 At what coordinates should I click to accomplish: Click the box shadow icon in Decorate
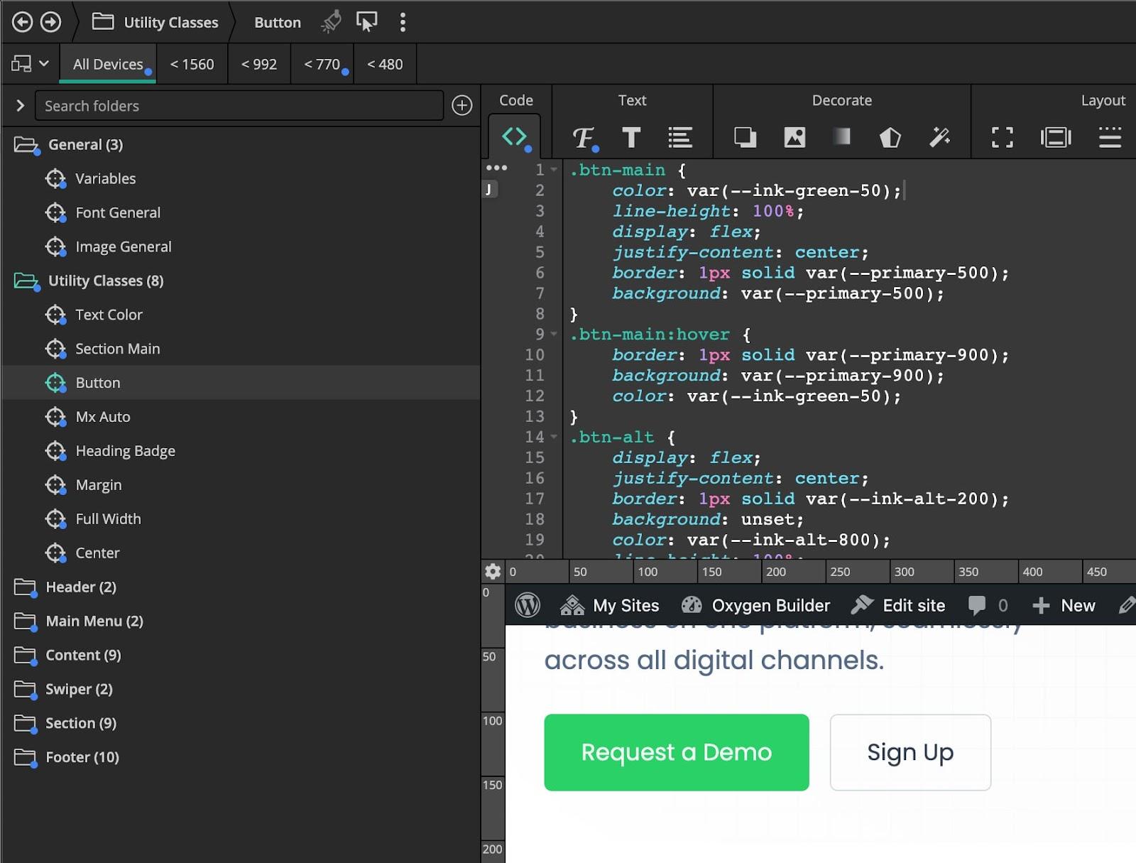coord(745,137)
